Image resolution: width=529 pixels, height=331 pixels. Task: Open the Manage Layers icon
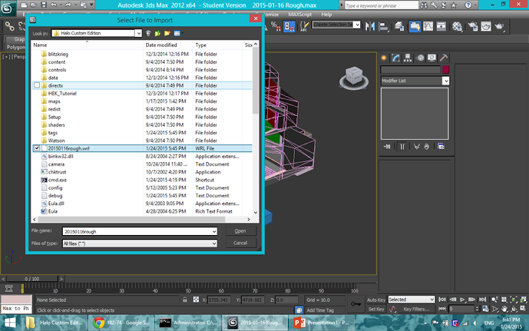tap(399, 26)
